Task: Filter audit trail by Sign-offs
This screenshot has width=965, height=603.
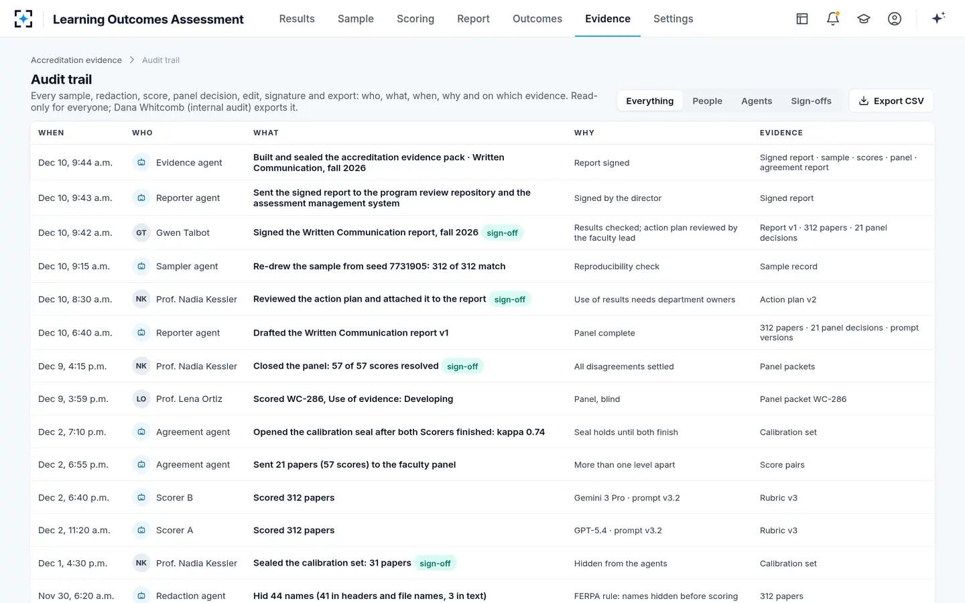Action: coord(811,101)
